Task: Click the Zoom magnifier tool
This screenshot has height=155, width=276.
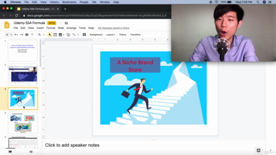Action: click(x=39, y=34)
